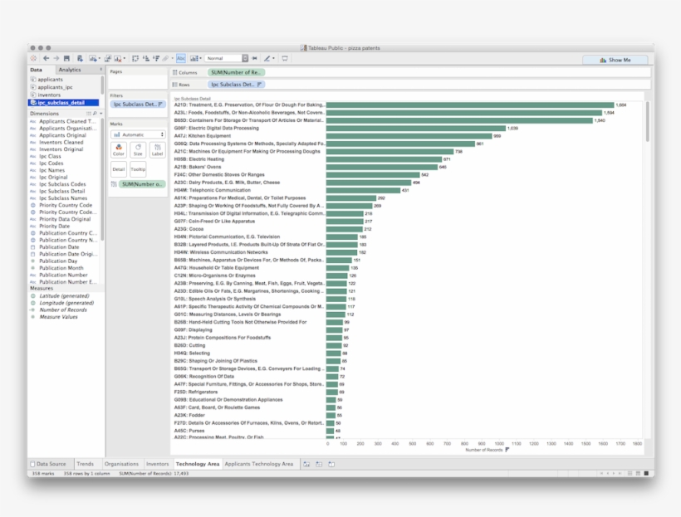
Task: Open the Dimensions pane dropdown menu arrow
Action: tap(100, 113)
